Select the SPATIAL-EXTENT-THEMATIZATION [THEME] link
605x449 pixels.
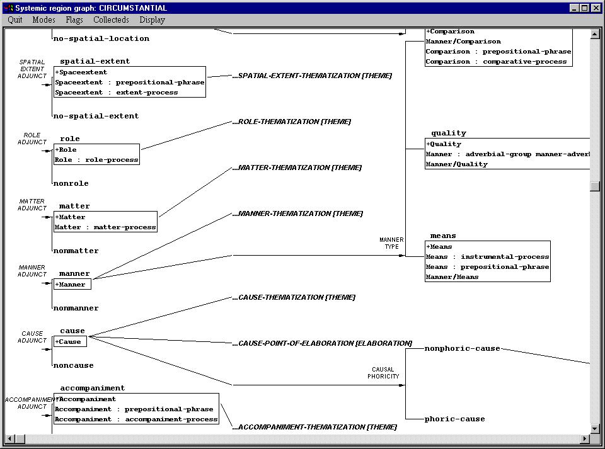coord(312,76)
